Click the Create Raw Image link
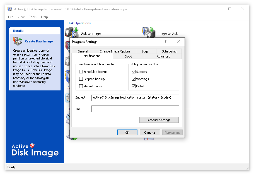Screen dimensions: 254x175 tap(39, 41)
